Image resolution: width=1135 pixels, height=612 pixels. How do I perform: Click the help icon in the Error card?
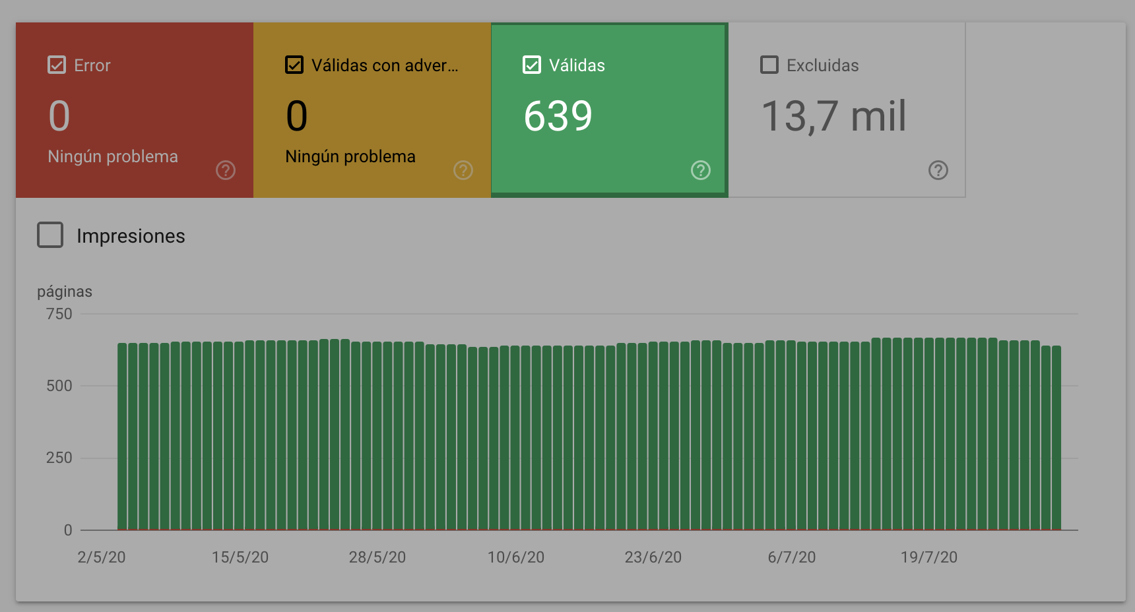point(226,170)
